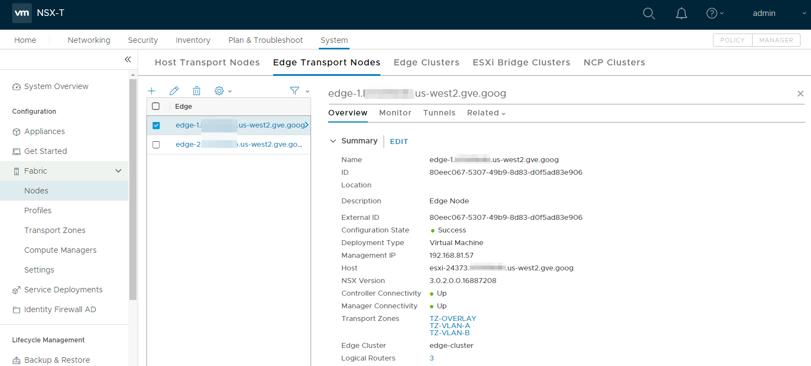Open Plan & Troubleshoot menu
The height and width of the screenshot is (366, 811).
tap(266, 40)
